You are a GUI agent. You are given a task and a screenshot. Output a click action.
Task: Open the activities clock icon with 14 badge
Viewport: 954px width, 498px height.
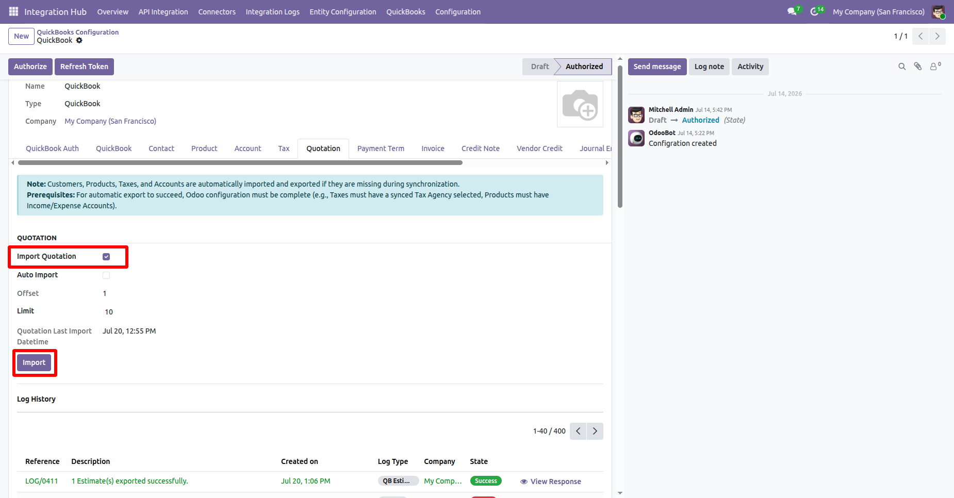click(x=816, y=11)
